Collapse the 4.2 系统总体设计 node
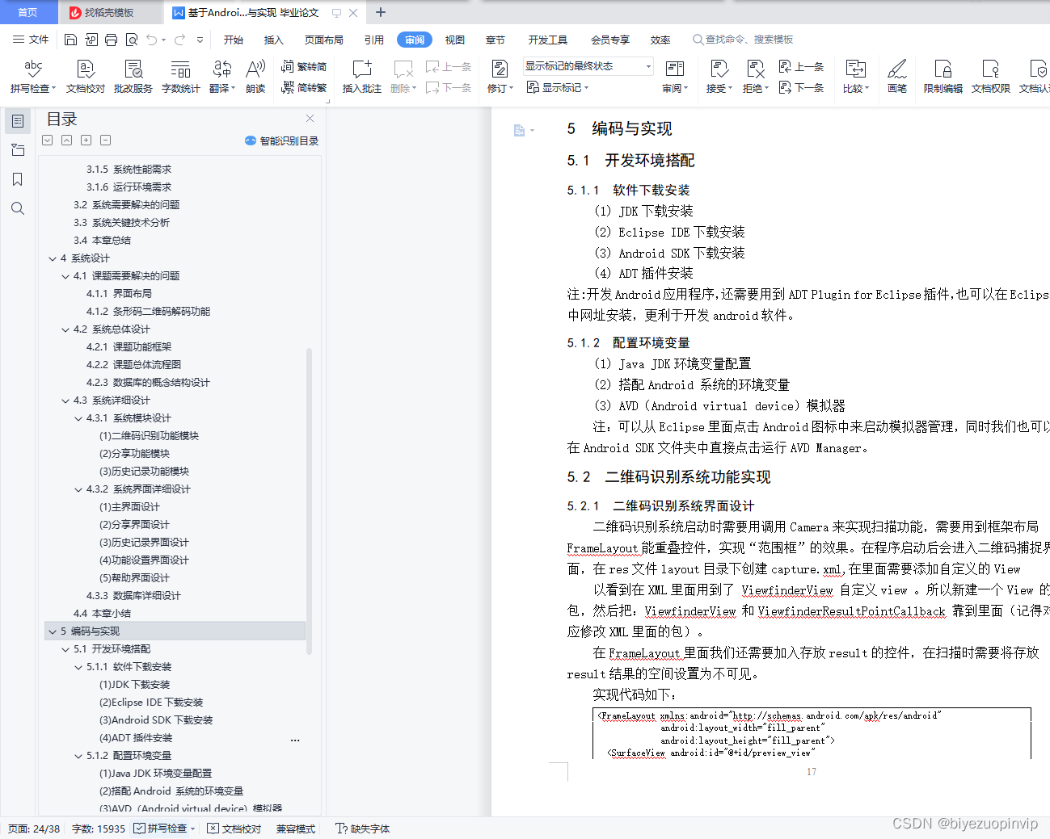Screen dimensions: 1050x839 coord(65,329)
